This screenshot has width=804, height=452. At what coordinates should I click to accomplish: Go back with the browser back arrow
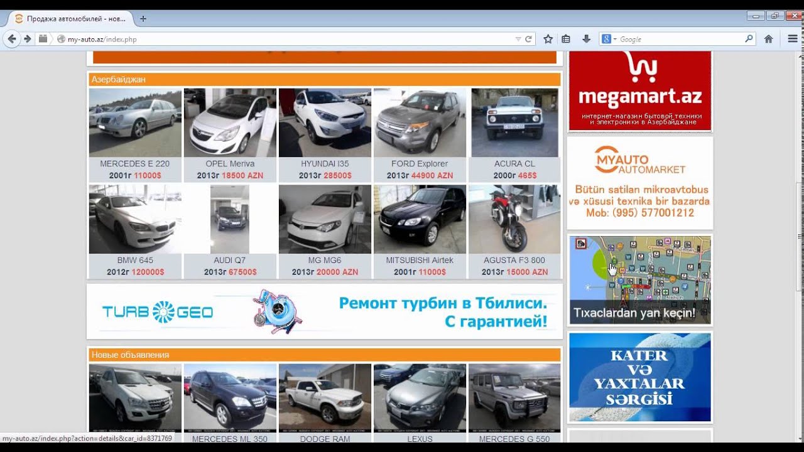pos(11,39)
